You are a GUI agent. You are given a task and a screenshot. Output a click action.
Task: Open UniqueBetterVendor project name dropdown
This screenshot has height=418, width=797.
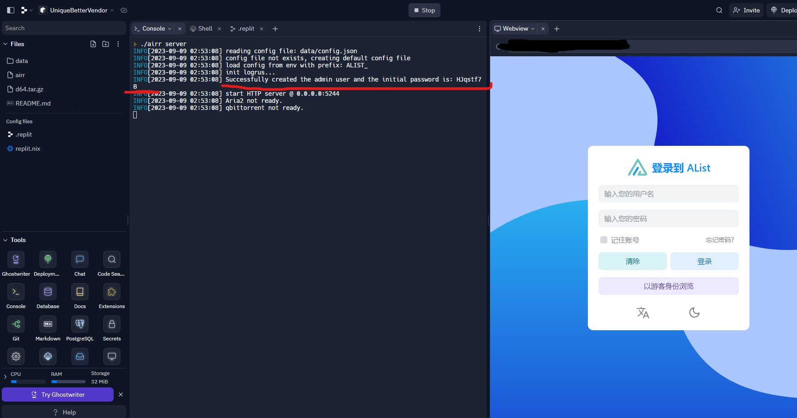click(112, 10)
